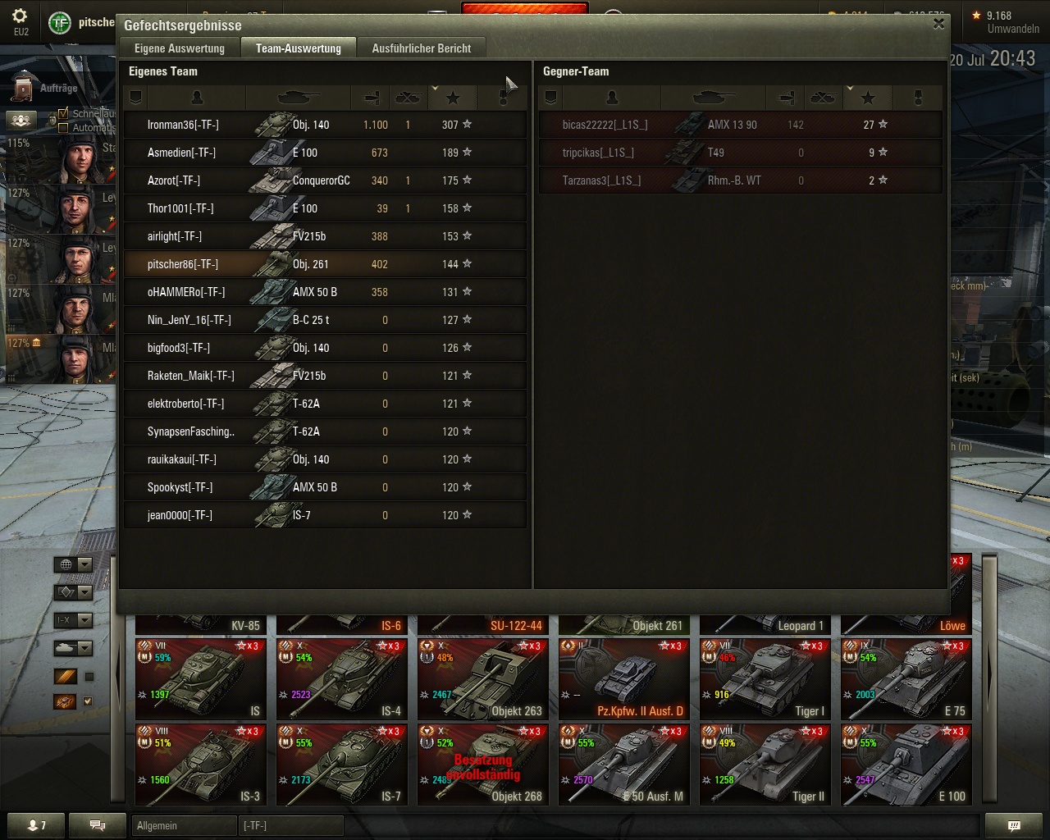Image resolution: width=1050 pixels, height=840 pixels.
Task: Select enemy player bicas22222[_L1S_]
Action: (x=740, y=125)
